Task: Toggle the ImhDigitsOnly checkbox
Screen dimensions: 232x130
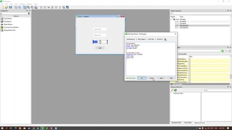Action: tap(189, 64)
